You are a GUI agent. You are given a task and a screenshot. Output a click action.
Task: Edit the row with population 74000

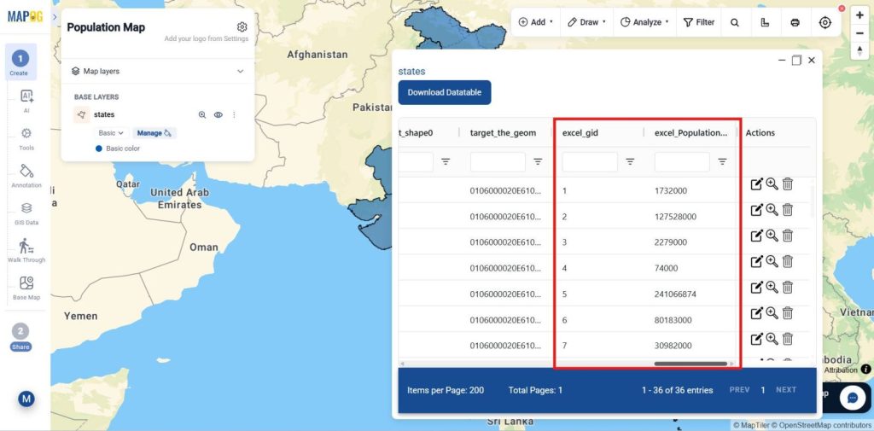pos(756,261)
